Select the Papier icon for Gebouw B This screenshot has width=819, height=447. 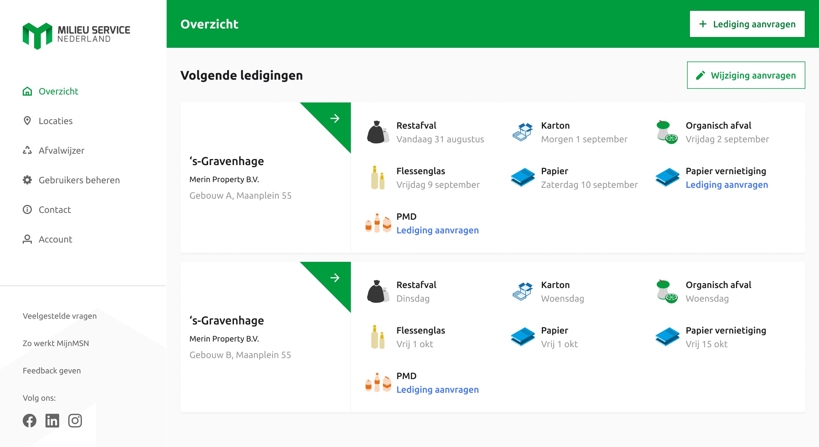click(522, 337)
